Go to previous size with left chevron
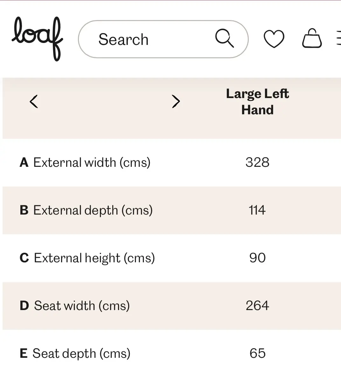The width and height of the screenshot is (341, 382). (34, 102)
